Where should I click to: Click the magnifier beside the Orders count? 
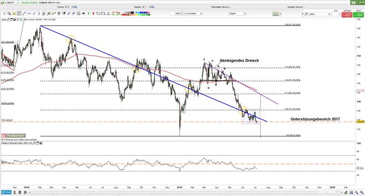click(x=75, y=7)
